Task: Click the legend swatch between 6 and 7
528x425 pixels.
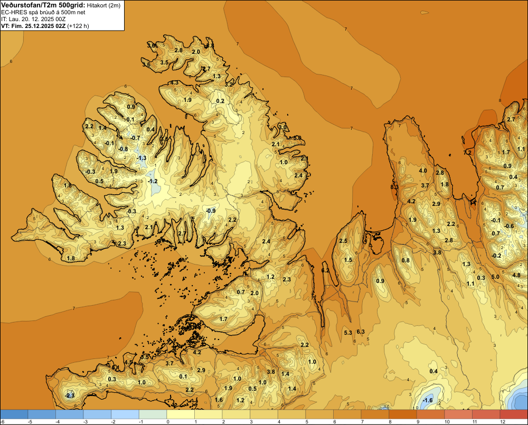Action: 347,414
